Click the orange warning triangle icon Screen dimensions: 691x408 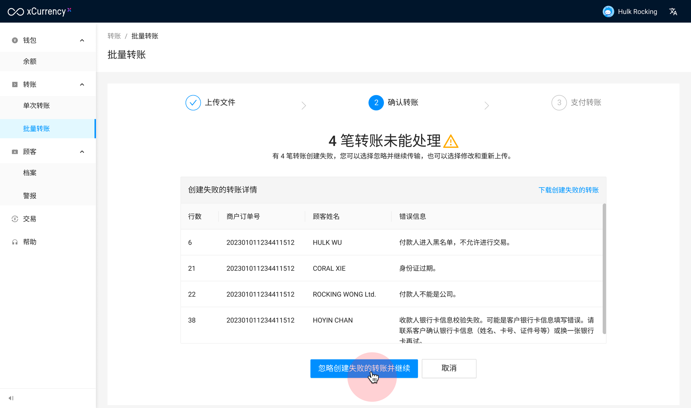tap(450, 141)
